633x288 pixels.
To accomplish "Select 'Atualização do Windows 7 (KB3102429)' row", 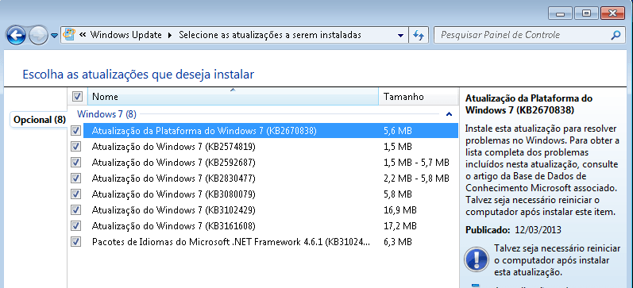I will tap(271, 209).
